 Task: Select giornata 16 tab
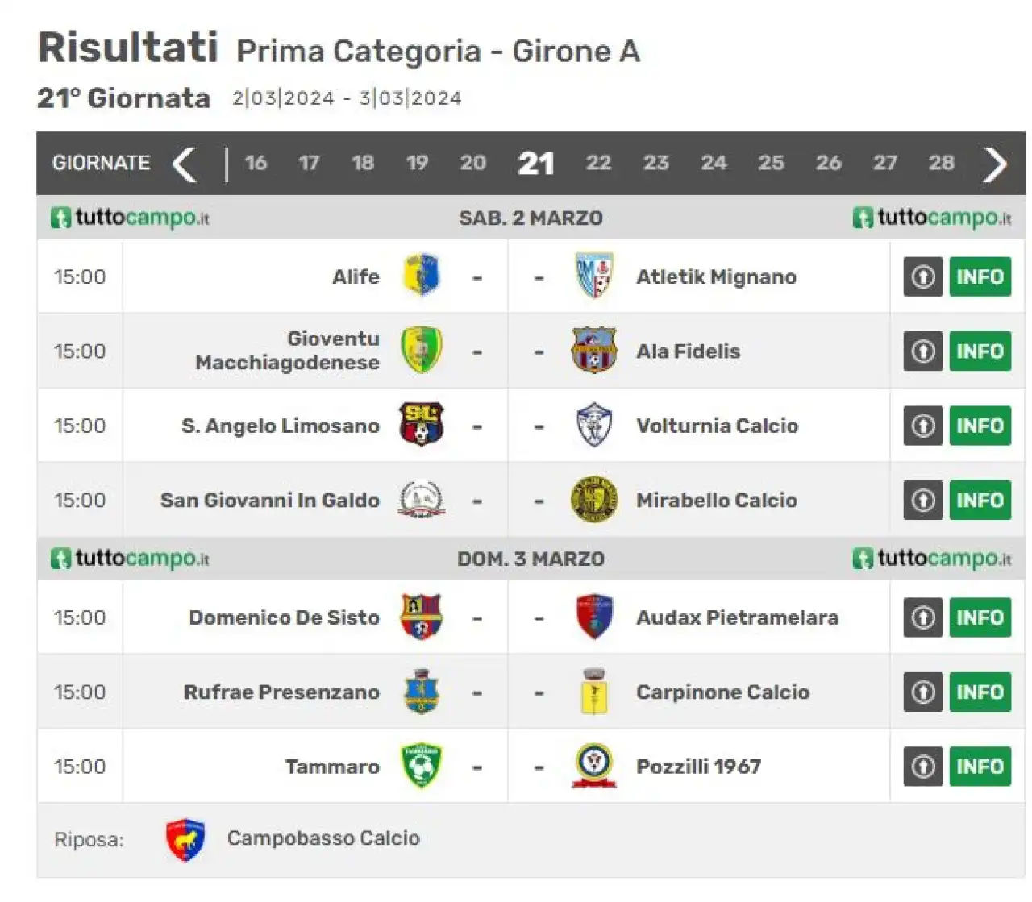pos(256,163)
